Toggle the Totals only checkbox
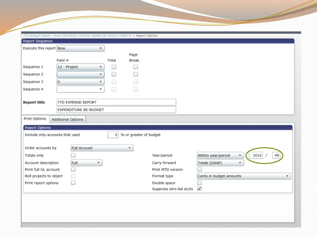The width and height of the screenshot is (317, 237). pyautogui.click(x=73, y=155)
